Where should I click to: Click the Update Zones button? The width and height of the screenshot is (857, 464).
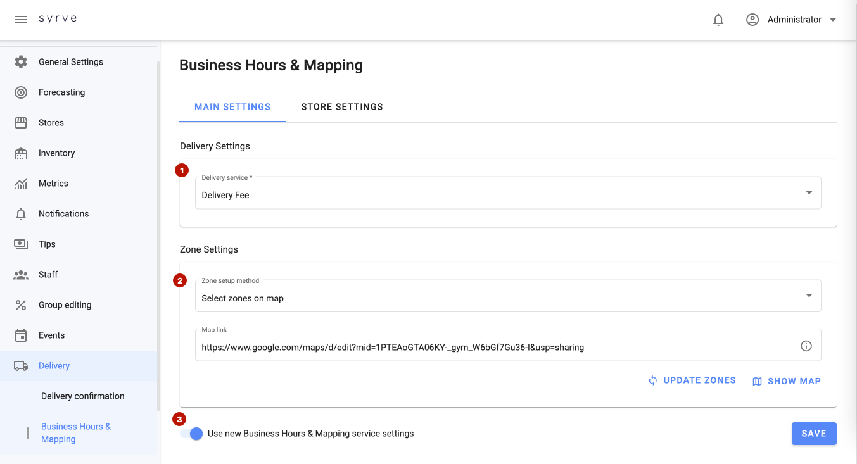(x=692, y=380)
